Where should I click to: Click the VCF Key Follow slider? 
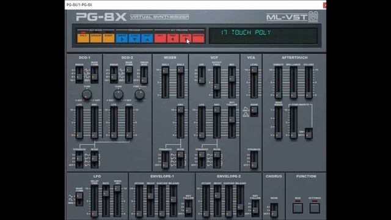232,122
